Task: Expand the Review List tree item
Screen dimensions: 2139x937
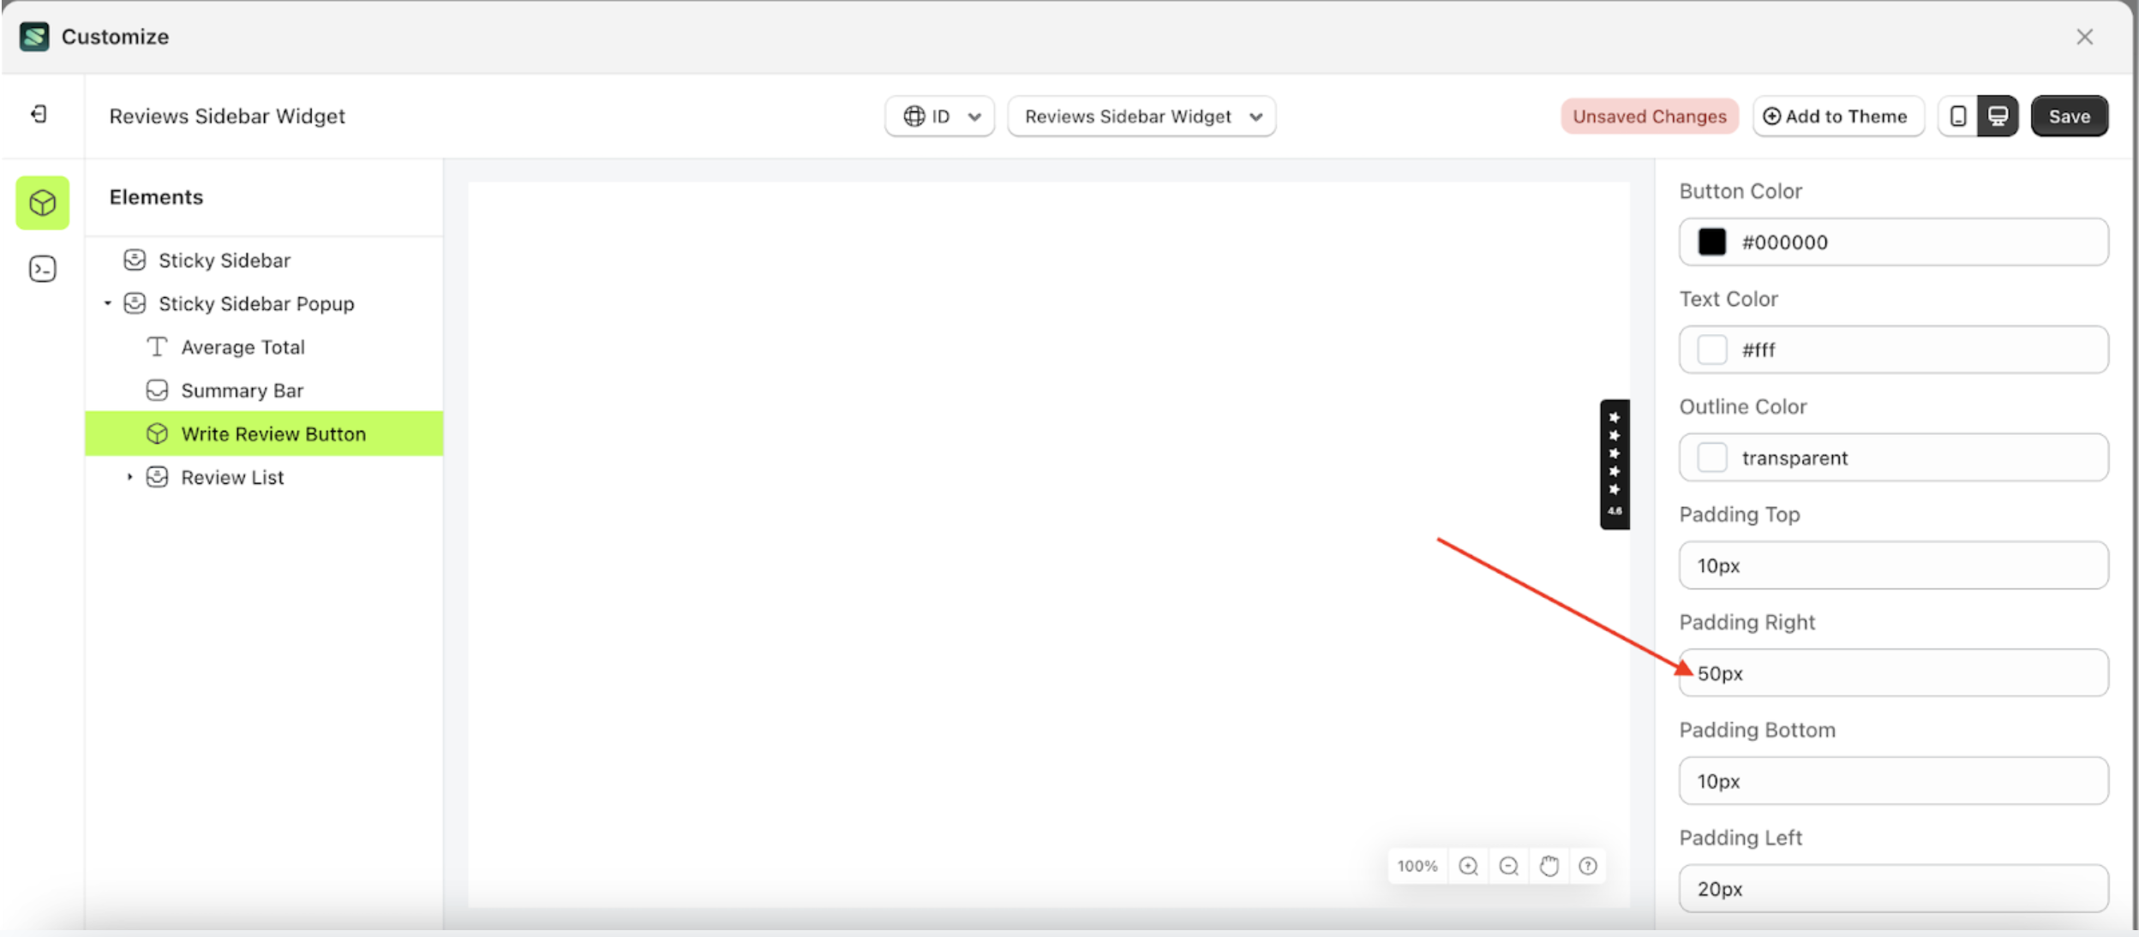Action: click(x=130, y=477)
